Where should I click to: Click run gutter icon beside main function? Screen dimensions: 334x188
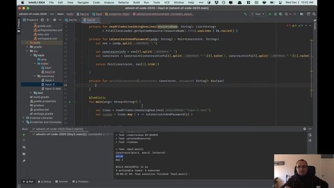click(x=69, y=102)
